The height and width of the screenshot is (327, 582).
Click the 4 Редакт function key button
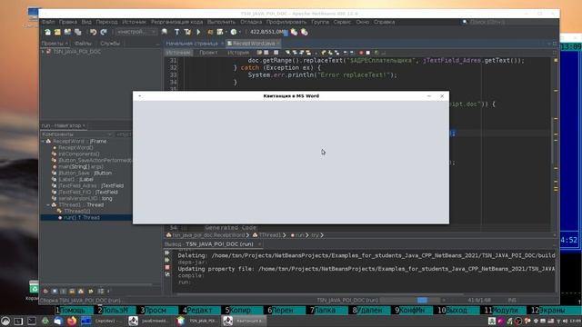(202, 310)
